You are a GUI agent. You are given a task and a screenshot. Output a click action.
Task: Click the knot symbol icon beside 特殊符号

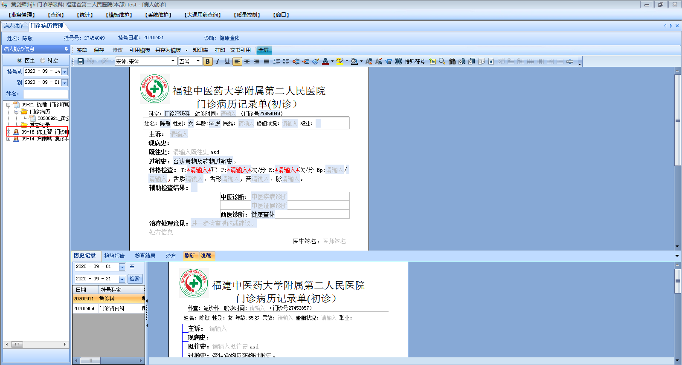tap(398, 61)
